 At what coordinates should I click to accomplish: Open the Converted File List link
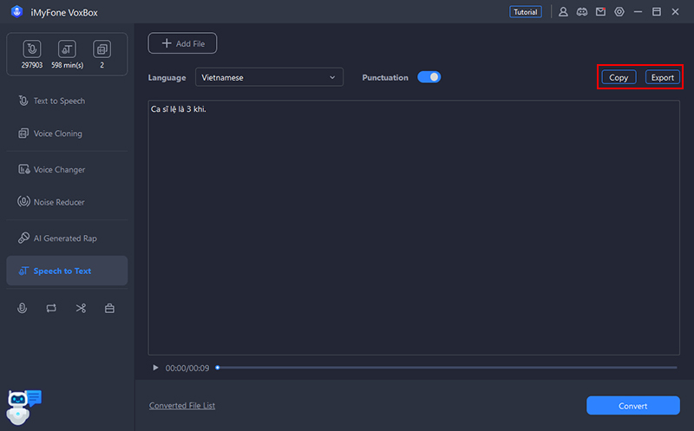182,405
